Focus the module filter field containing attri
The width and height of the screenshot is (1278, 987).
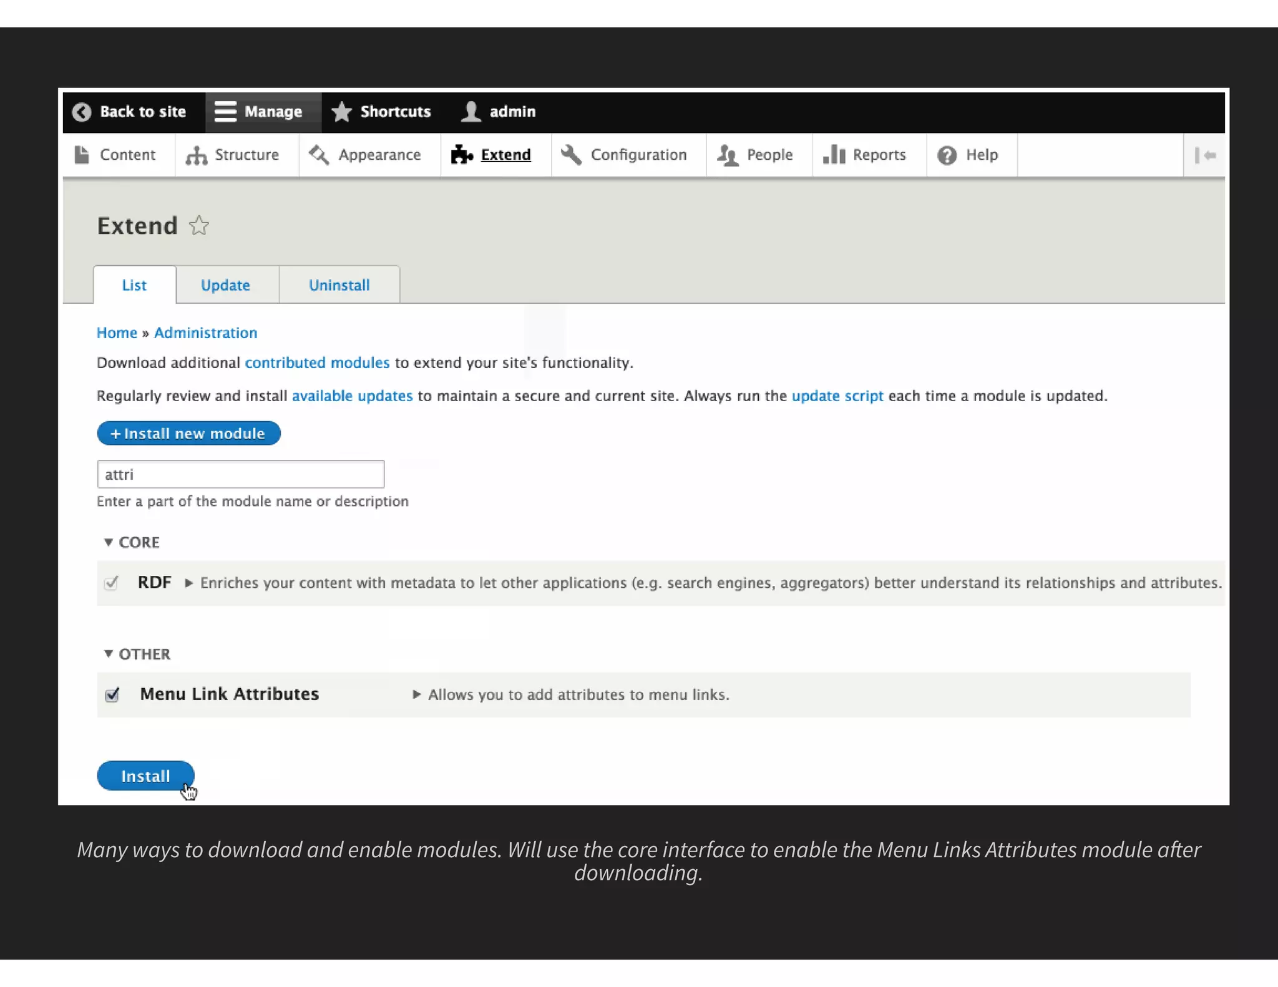240,474
